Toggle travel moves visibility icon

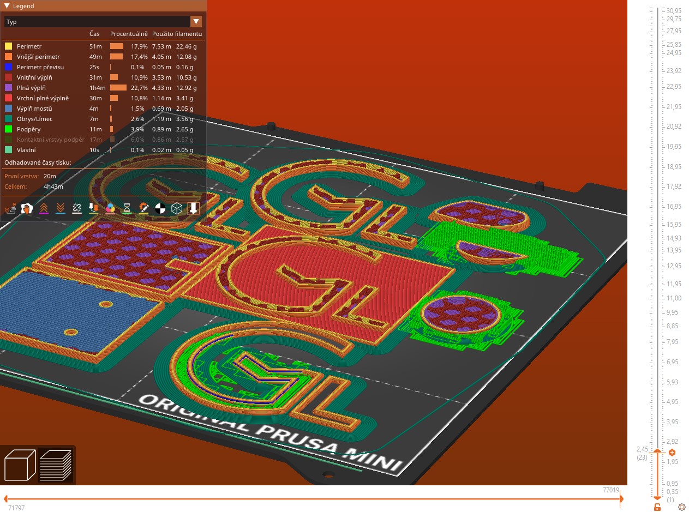pos(10,208)
